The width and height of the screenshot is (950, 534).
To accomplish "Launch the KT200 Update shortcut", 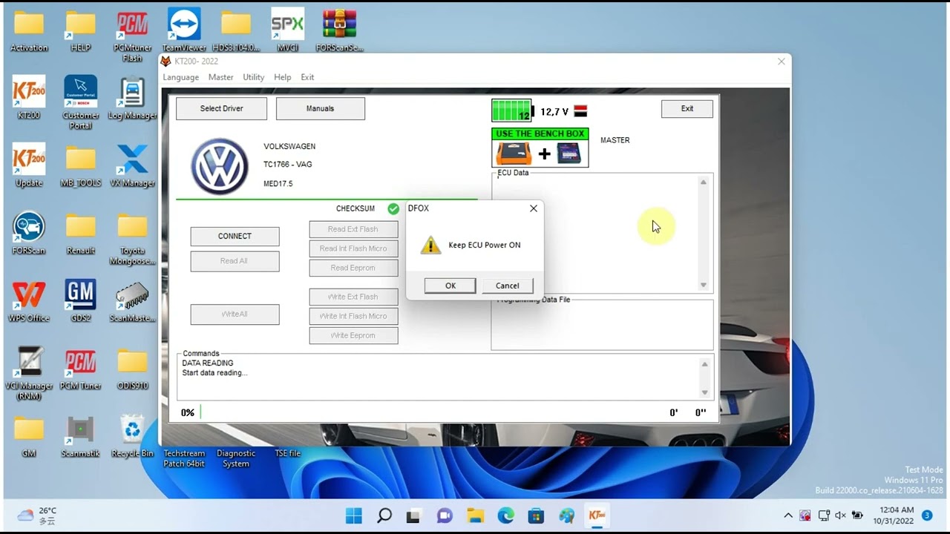I will [29, 165].
